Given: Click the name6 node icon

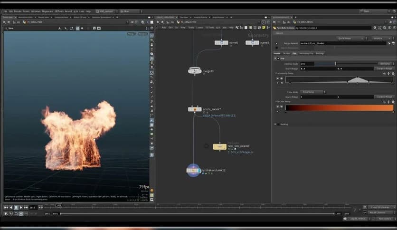Looking at the screenshot, I should [x=221, y=43].
